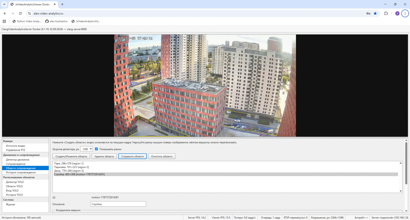
Task: Select the Стройка. 403×306 region row
Action: click(226, 174)
